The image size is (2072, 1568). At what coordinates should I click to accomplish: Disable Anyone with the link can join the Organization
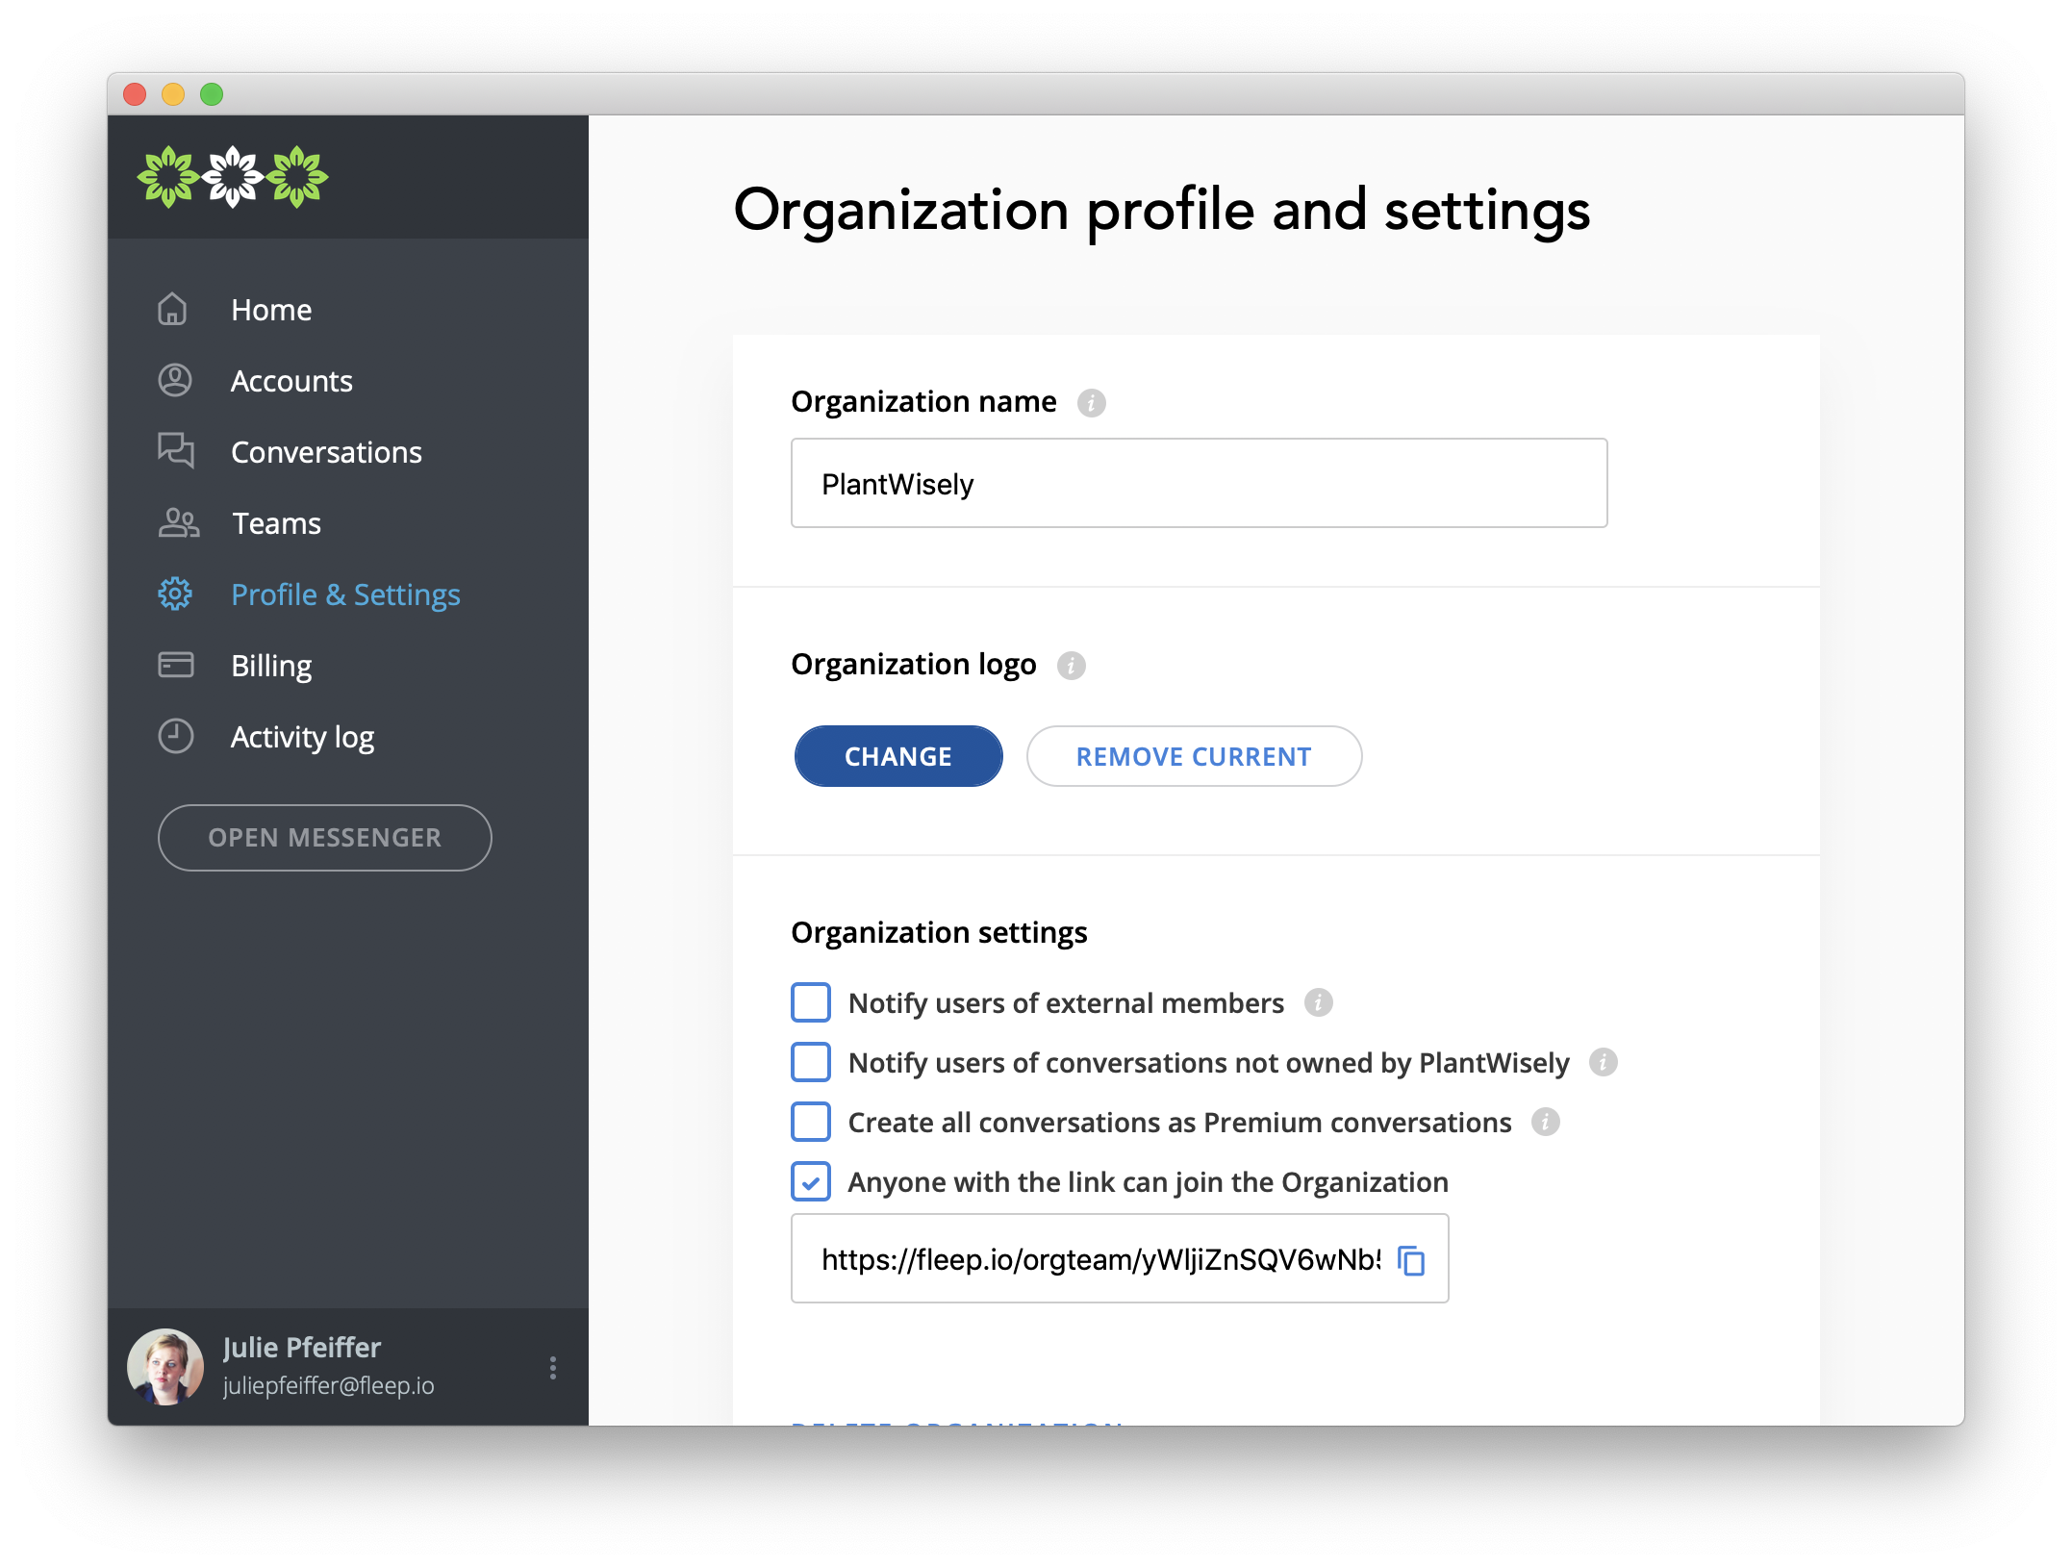(x=809, y=1181)
